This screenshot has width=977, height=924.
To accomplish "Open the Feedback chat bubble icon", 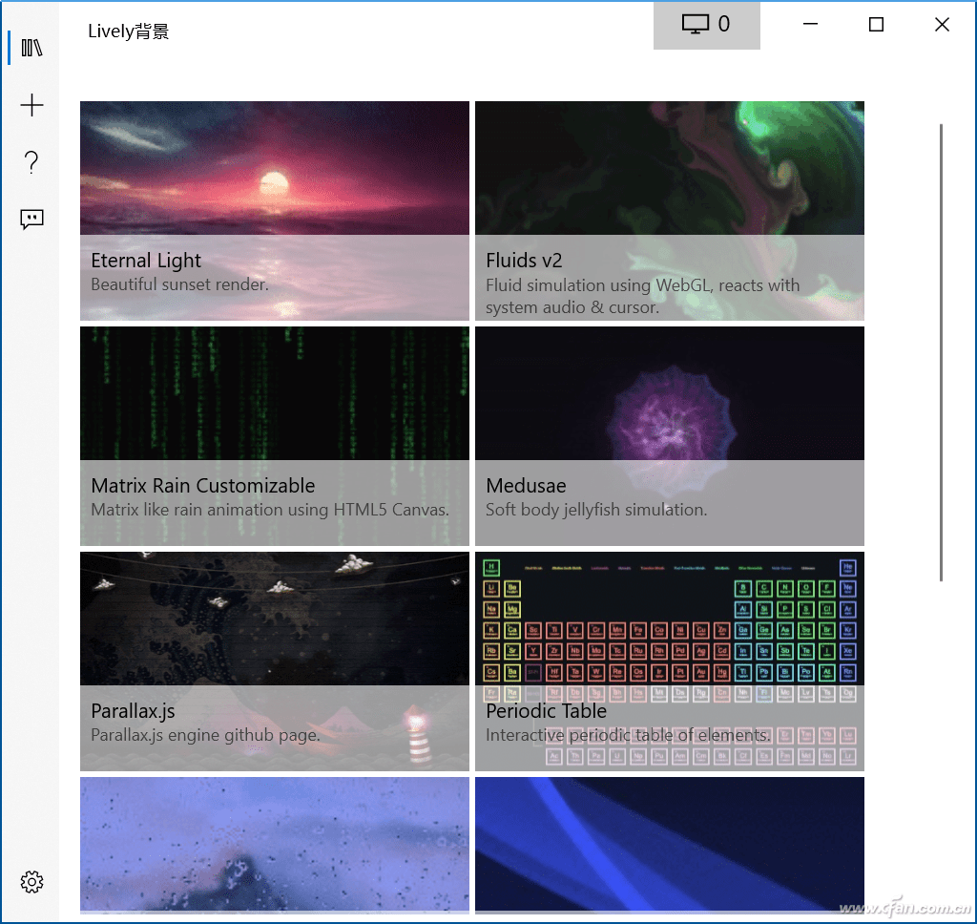I will 31,220.
